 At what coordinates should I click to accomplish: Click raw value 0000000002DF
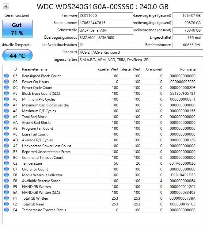pos(183,88)
